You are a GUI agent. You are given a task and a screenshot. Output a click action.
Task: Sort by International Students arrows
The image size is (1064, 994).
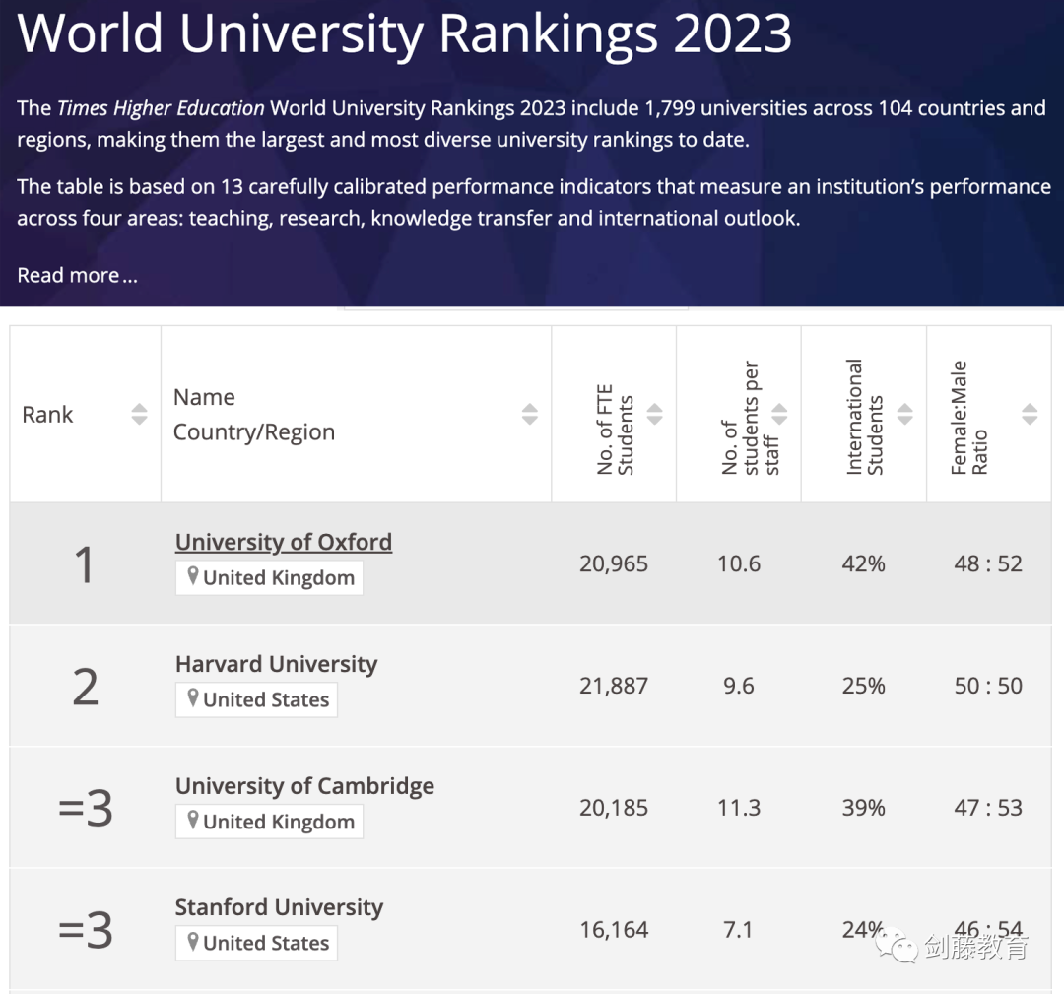pyautogui.click(x=905, y=414)
